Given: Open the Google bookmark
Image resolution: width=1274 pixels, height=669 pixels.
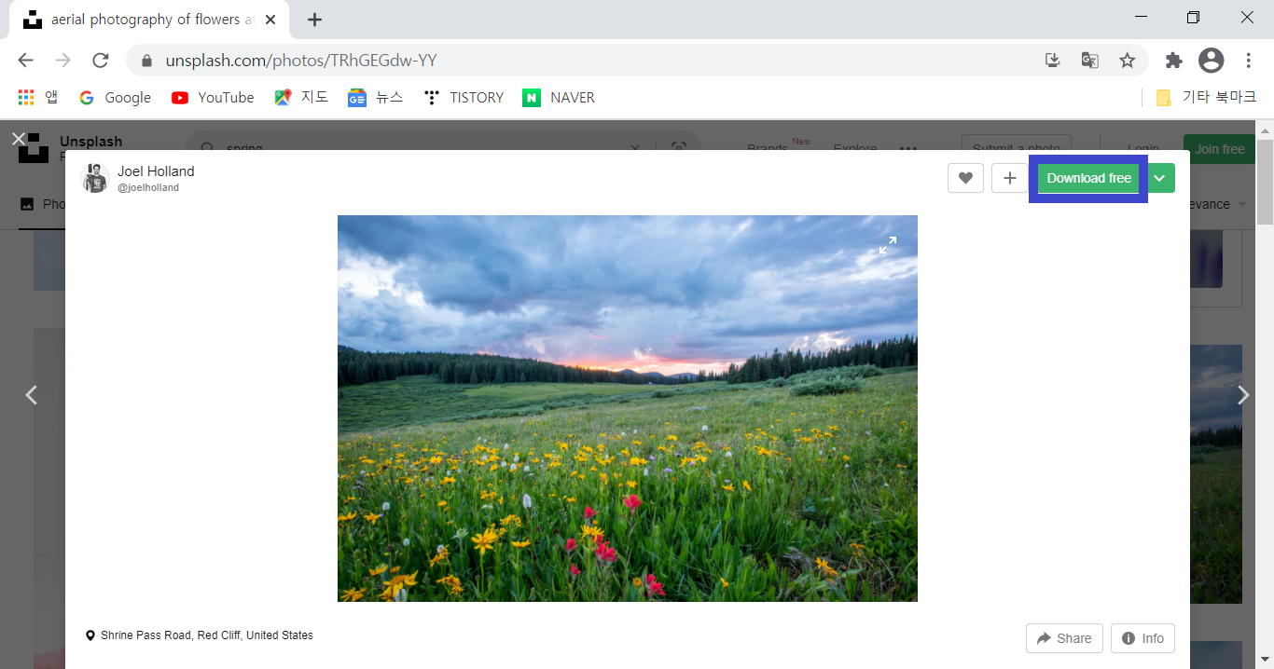Looking at the screenshot, I should pyautogui.click(x=115, y=97).
